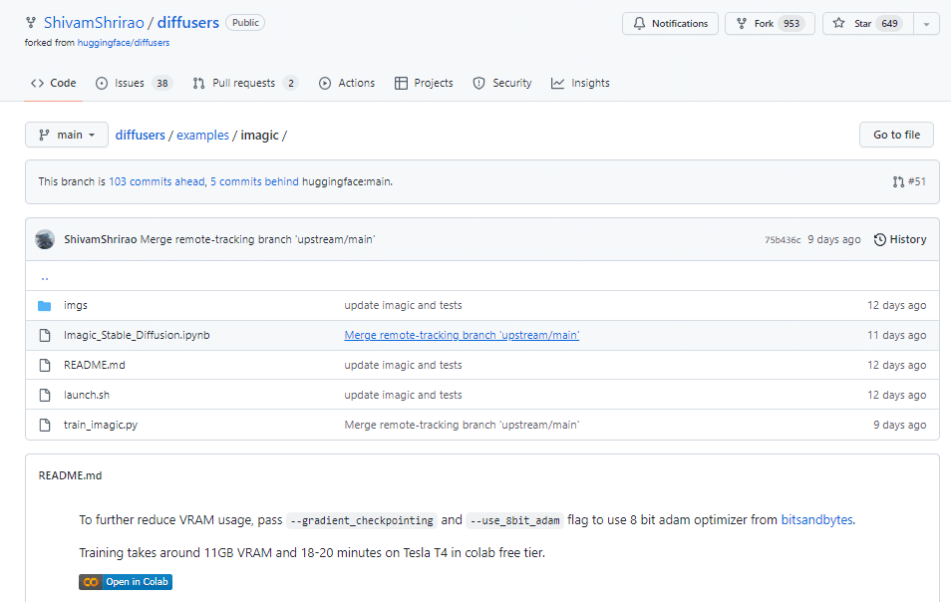Click the Go to file button
Viewport: 951px width, 602px height.
point(896,135)
